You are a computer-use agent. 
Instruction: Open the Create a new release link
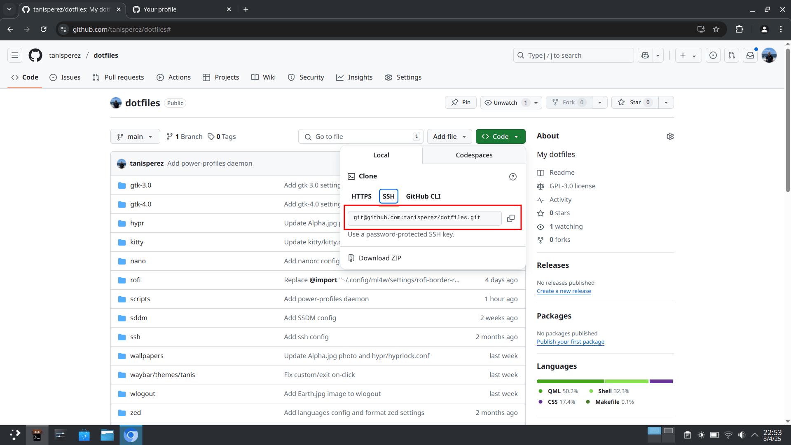click(564, 291)
